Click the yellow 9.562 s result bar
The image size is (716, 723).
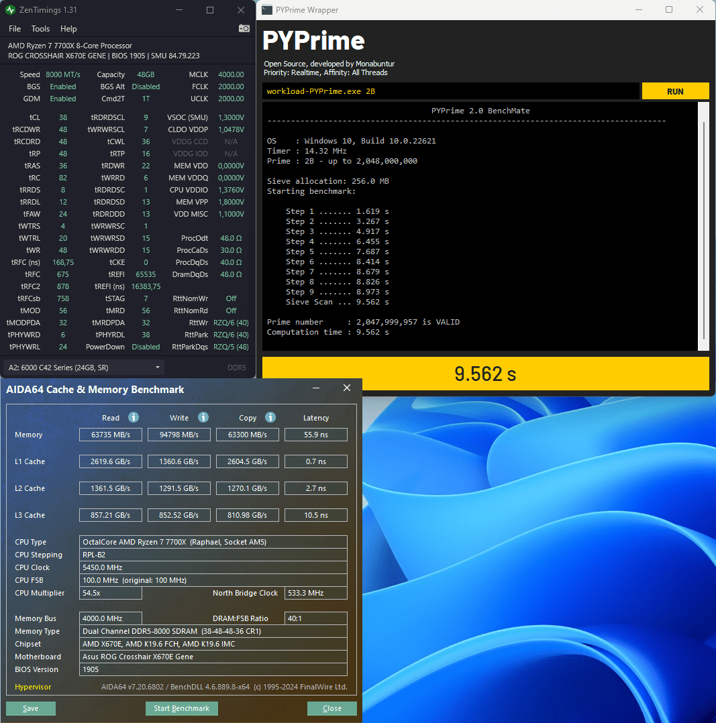(485, 374)
